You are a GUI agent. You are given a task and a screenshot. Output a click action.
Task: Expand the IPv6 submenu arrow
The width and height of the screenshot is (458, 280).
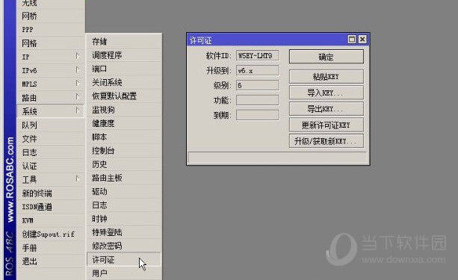(77, 70)
